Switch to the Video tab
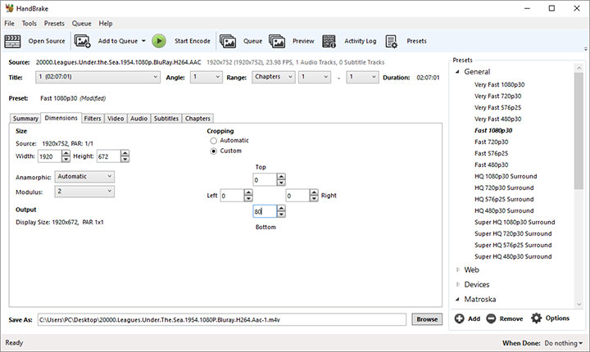Image resolution: width=590 pixels, height=352 pixels. click(116, 119)
